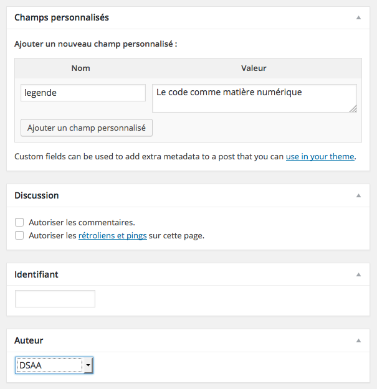Click the small arrow on the Auteur select
Image resolution: width=377 pixels, height=389 pixels.
[x=88, y=365]
